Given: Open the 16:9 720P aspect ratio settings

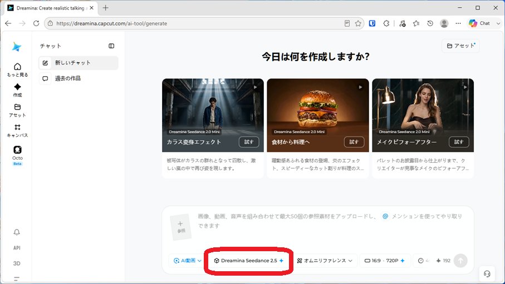Looking at the screenshot, I should 385,261.
